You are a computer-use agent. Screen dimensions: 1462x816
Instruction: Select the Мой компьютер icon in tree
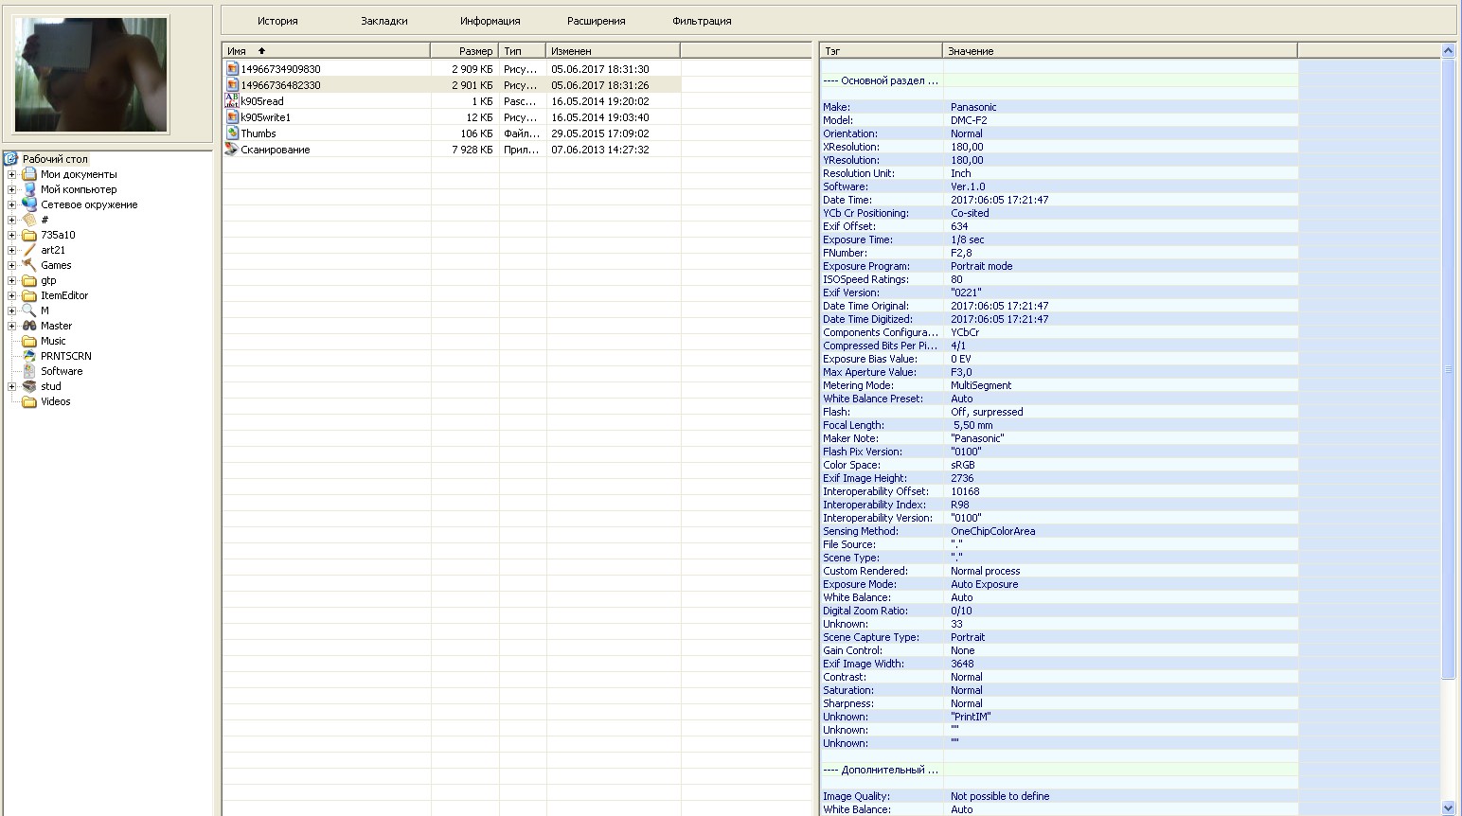coord(29,189)
